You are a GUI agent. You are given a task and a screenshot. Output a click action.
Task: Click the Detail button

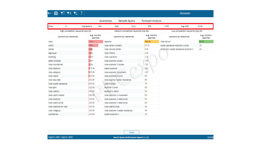[x=132, y=132]
